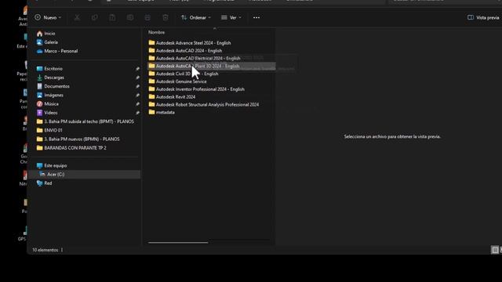This screenshot has width=502, height=282.
Task: Open the Nuevo dropdown button
Action: tap(48, 17)
